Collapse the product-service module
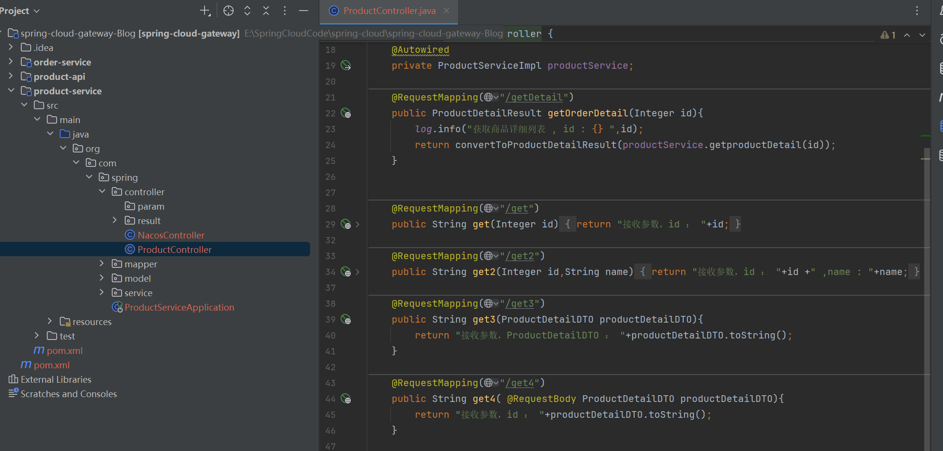Screen dimensions: 943x451 point(11,90)
